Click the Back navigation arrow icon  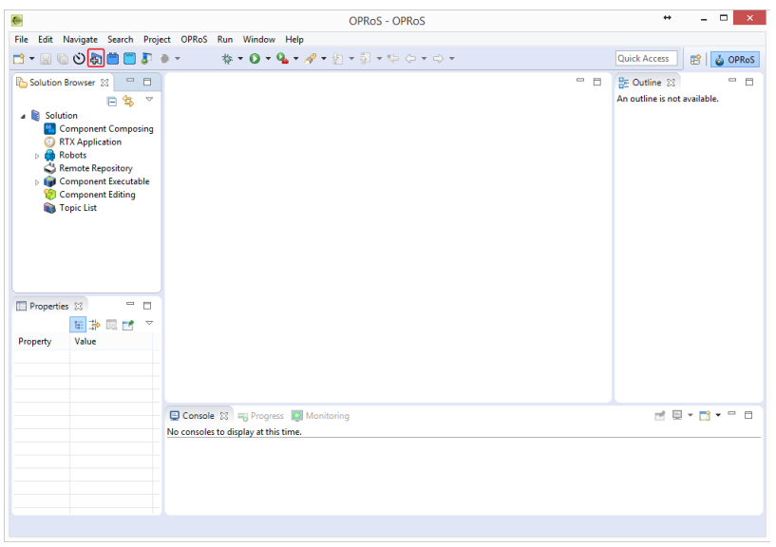[410, 59]
